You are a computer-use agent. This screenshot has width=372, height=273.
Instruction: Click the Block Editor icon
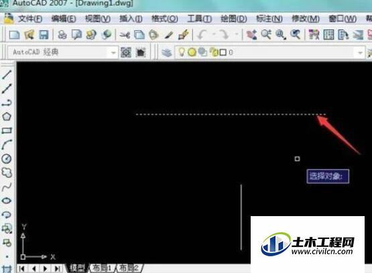[x=184, y=35]
